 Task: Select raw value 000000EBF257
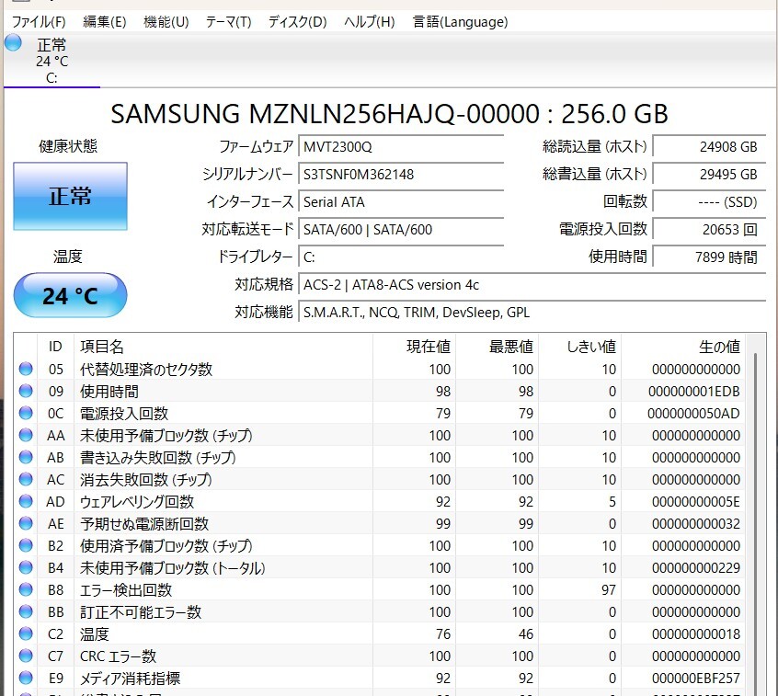[695, 679]
